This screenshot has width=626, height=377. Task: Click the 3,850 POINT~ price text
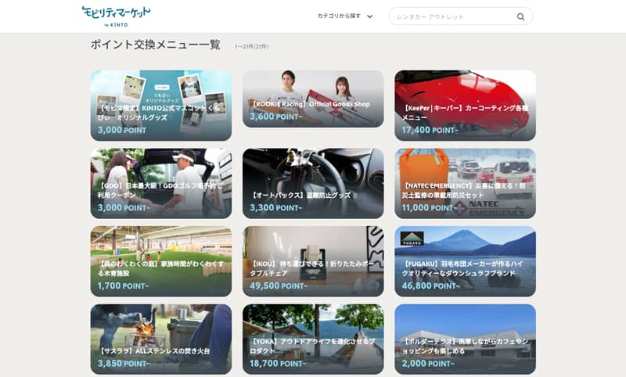coord(124,364)
